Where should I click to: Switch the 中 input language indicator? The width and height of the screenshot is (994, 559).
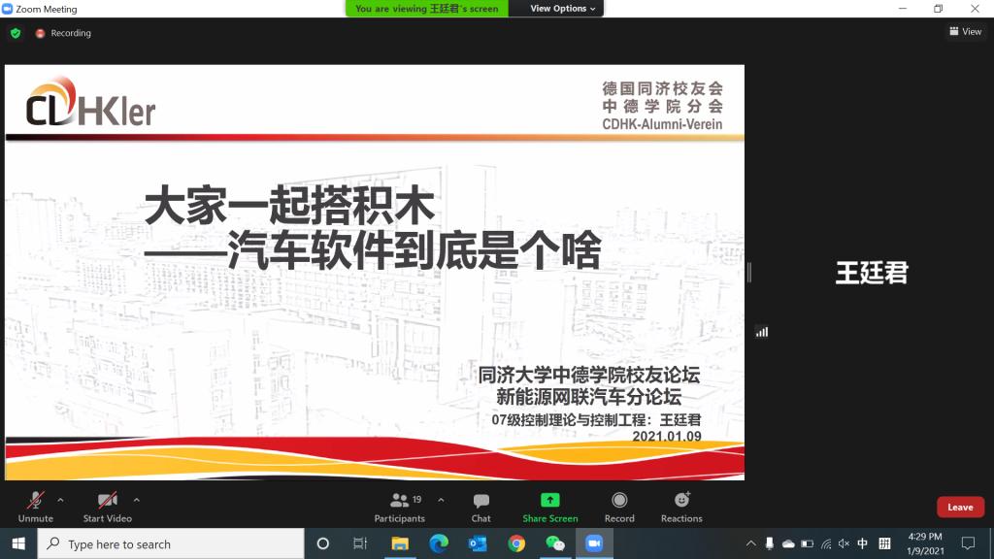click(x=863, y=543)
